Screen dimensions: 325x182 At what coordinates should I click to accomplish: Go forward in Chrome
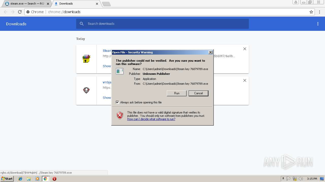coord(13,12)
